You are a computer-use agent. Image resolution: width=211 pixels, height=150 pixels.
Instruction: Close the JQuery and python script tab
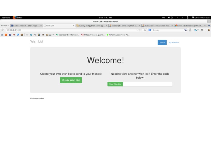coord(107,26)
